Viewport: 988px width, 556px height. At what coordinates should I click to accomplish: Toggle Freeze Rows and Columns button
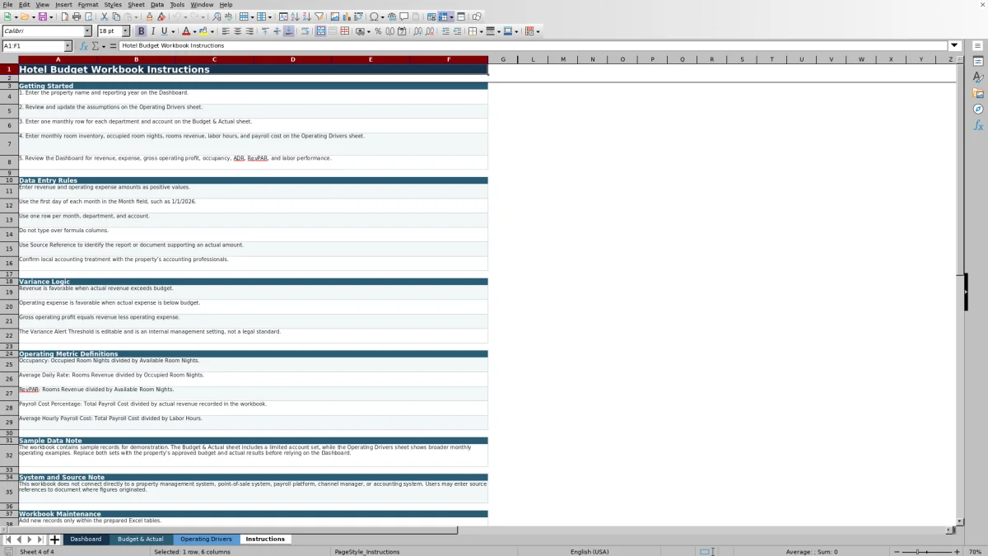(x=443, y=16)
